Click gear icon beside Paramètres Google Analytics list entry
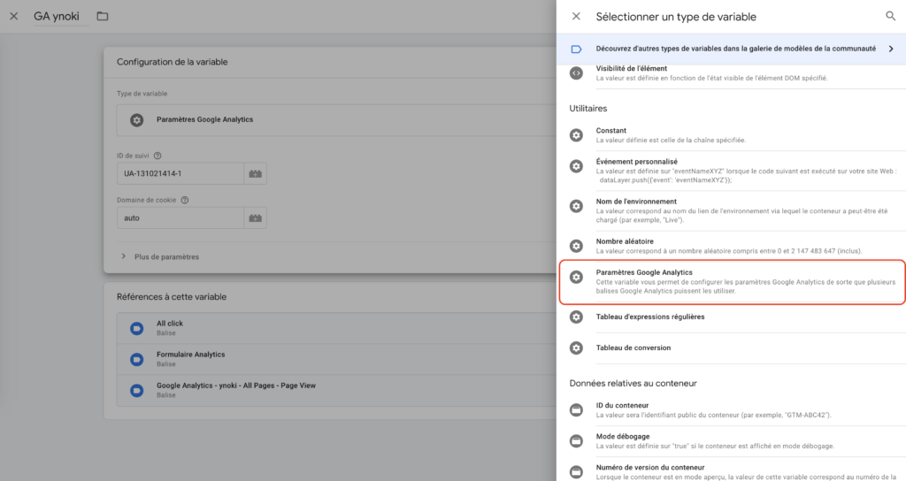906x481 pixels. point(576,277)
